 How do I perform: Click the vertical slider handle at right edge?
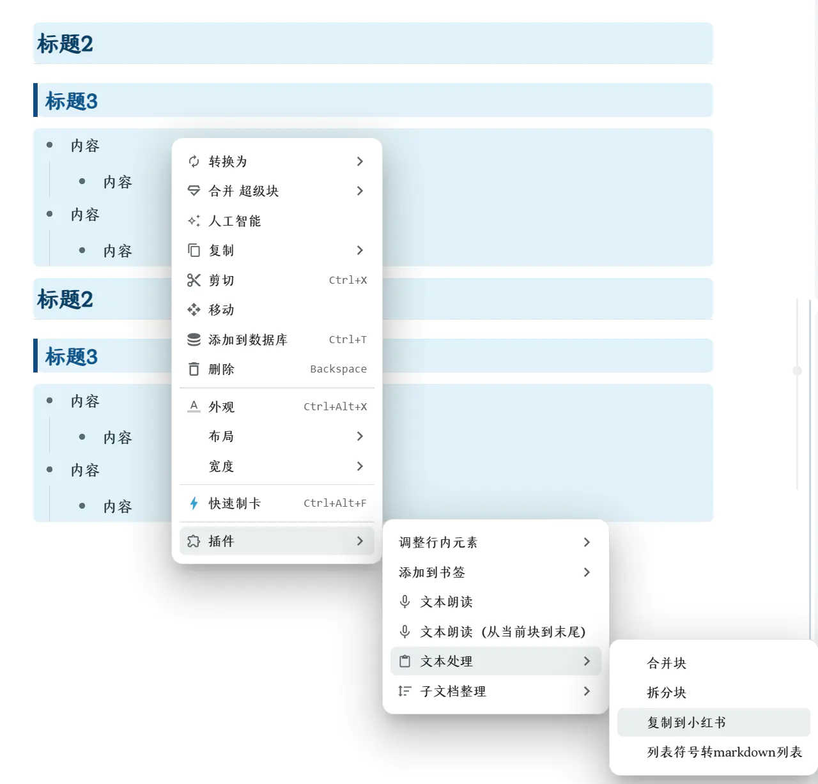tap(797, 371)
